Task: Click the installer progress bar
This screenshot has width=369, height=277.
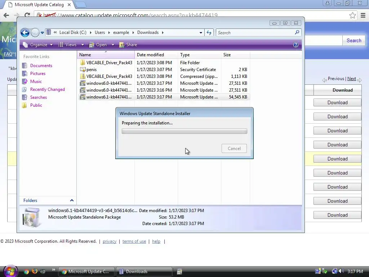Action: pos(184,131)
